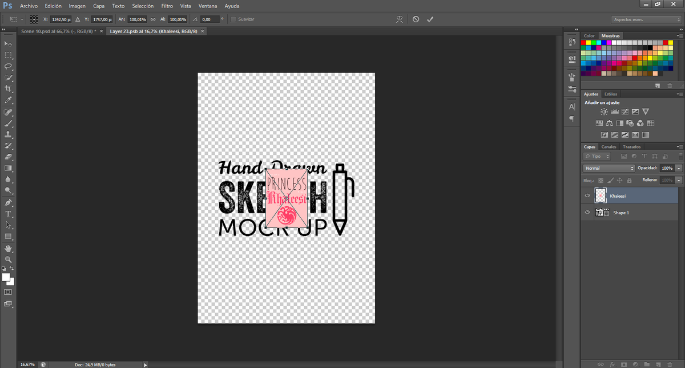Select the Zoom tool
The width and height of the screenshot is (685, 368).
point(8,259)
